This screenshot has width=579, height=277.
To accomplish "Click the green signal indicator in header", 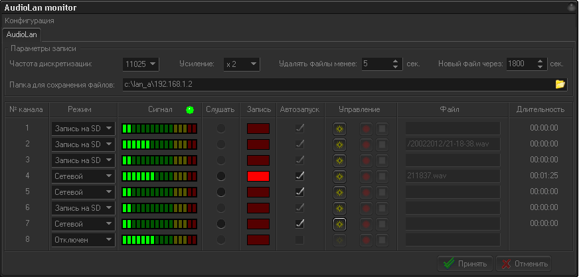I will [x=190, y=110].
